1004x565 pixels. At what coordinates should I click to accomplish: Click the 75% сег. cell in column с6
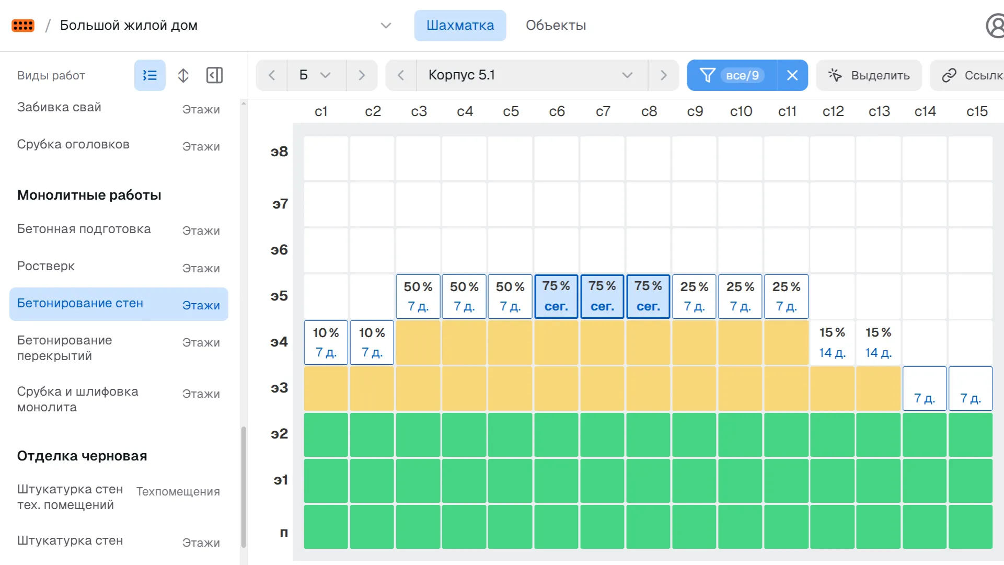[x=556, y=296]
